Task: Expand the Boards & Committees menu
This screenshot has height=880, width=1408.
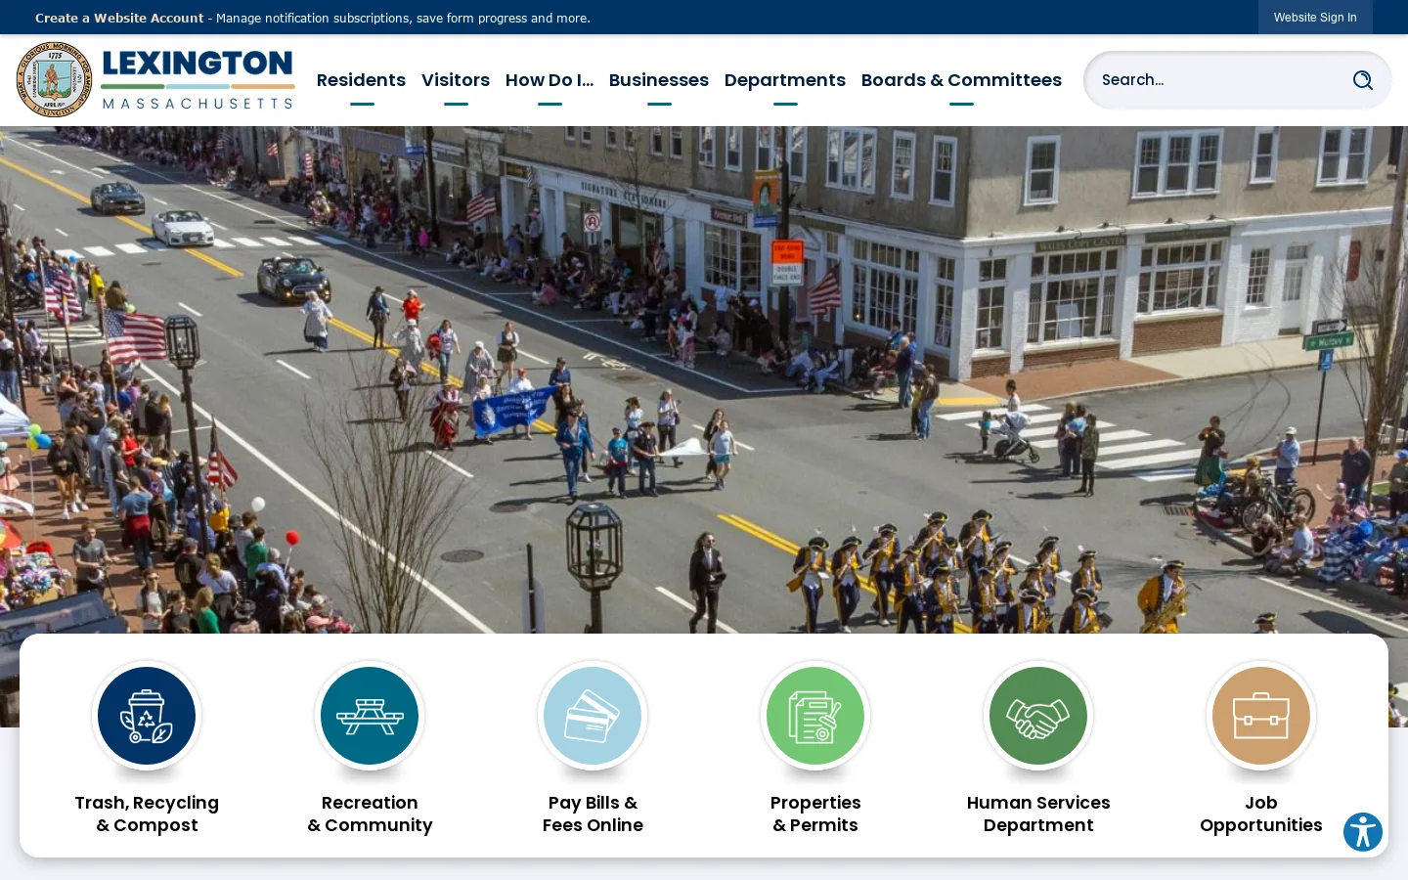Action: click(x=961, y=80)
